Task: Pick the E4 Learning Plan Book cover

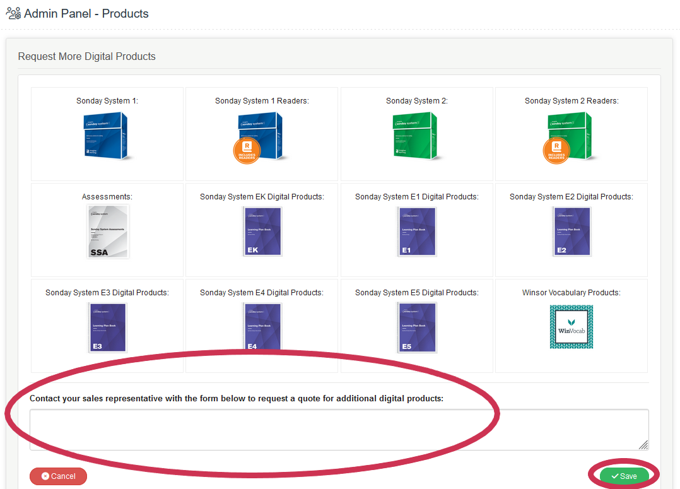Action: click(262, 327)
